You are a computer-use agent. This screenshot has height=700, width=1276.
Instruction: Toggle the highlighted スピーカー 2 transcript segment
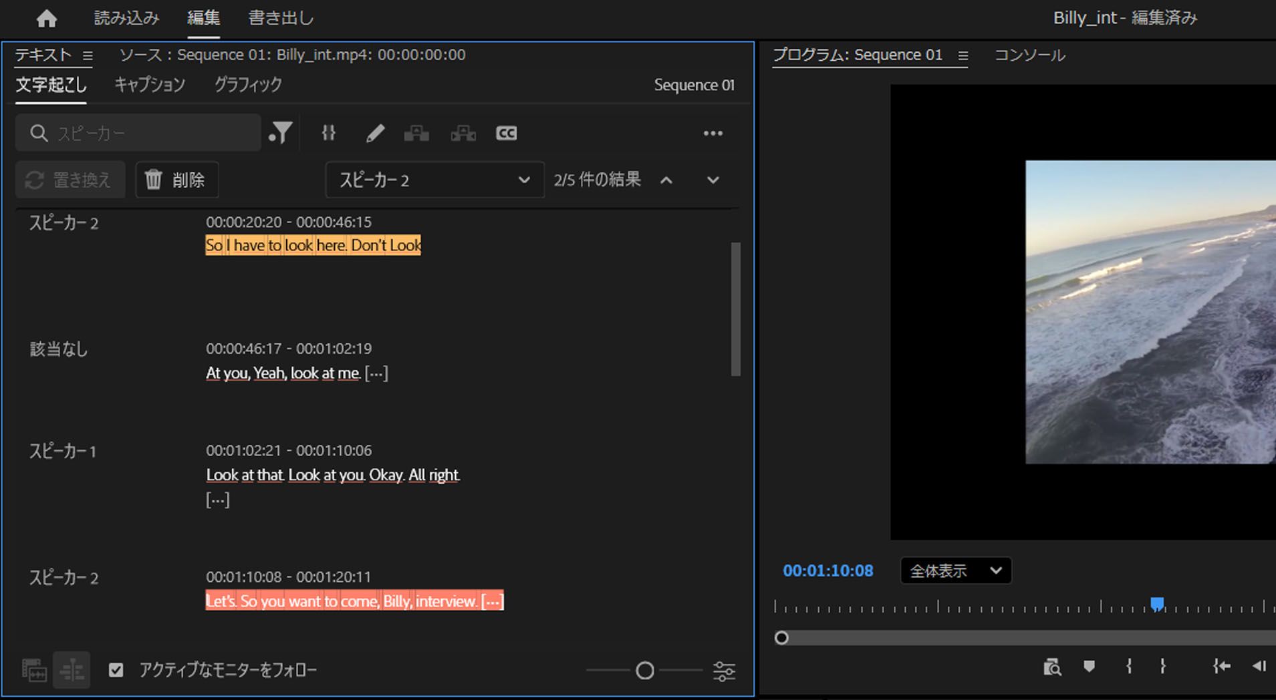click(x=312, y=244)
